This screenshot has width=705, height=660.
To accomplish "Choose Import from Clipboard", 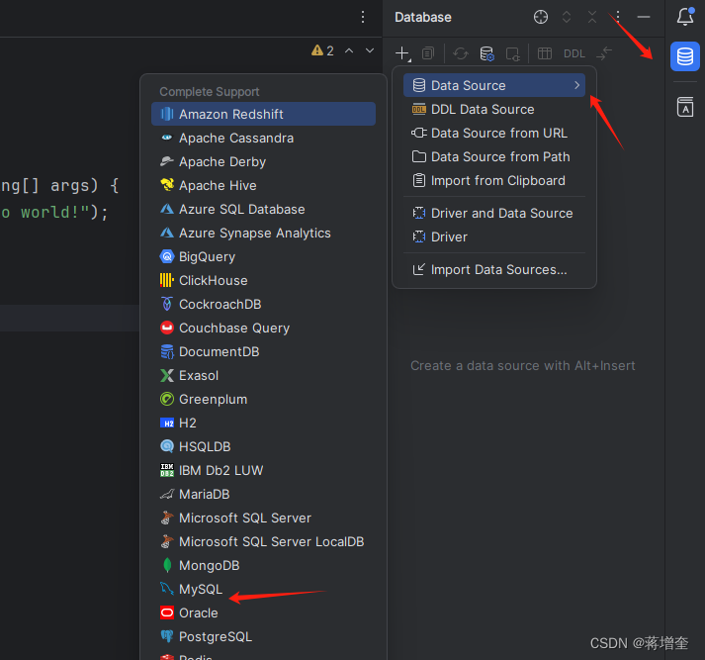I will pos(494,181).
